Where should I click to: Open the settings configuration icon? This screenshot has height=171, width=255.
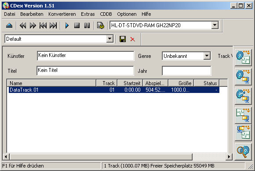tap(101, 25)
